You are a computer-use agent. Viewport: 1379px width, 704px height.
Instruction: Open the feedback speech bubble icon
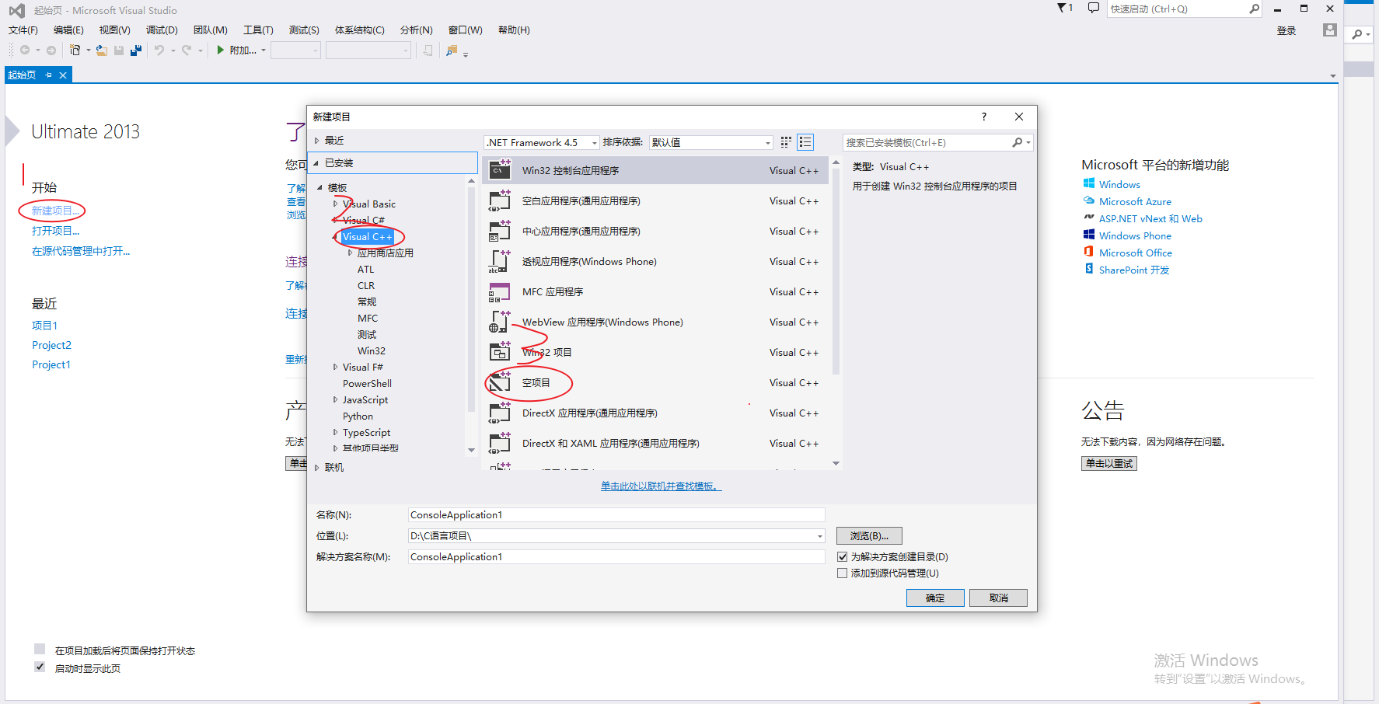1093,9
